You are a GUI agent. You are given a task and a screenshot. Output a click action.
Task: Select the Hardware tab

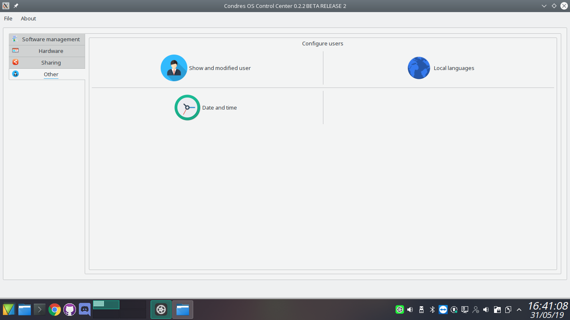pyautogui.click(x=51, y=51)
